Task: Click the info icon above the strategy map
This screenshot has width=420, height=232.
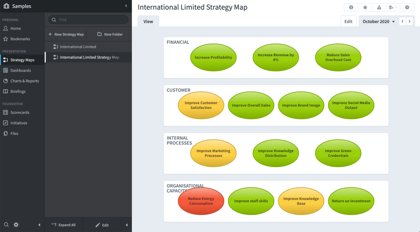Action: pyautogui.click(x=351, y=7)
